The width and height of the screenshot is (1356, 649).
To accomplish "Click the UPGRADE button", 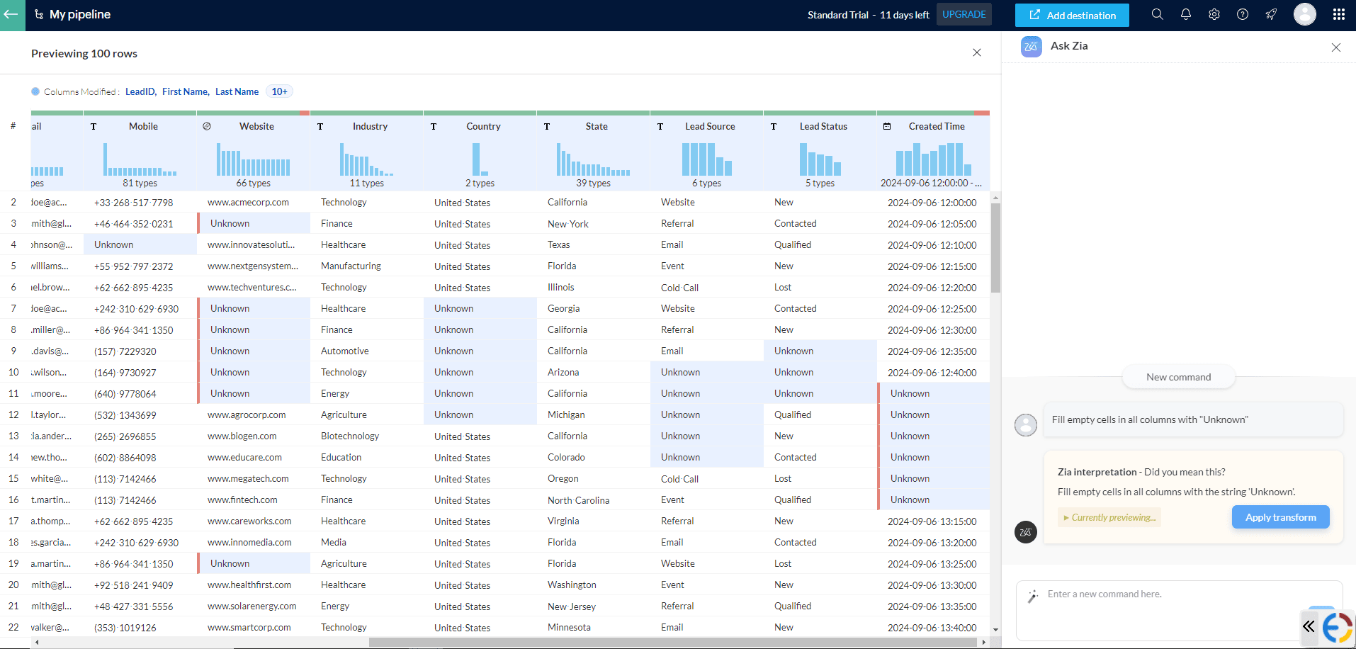I will [964, 14].
